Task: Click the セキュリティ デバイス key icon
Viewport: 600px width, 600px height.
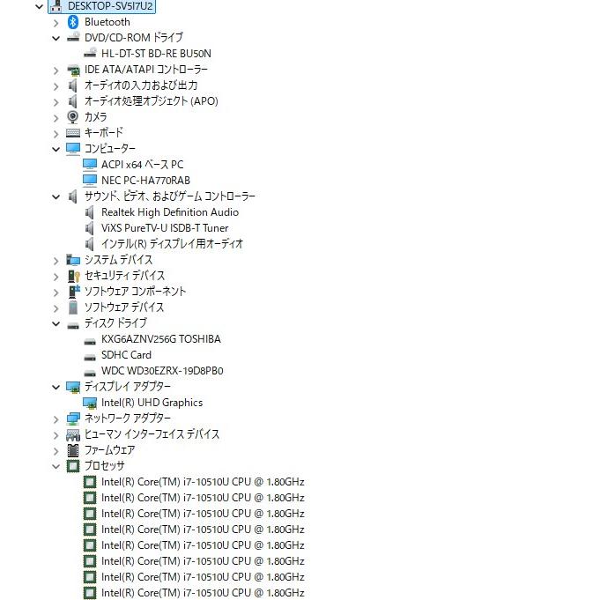Action: tap(73, 276)
